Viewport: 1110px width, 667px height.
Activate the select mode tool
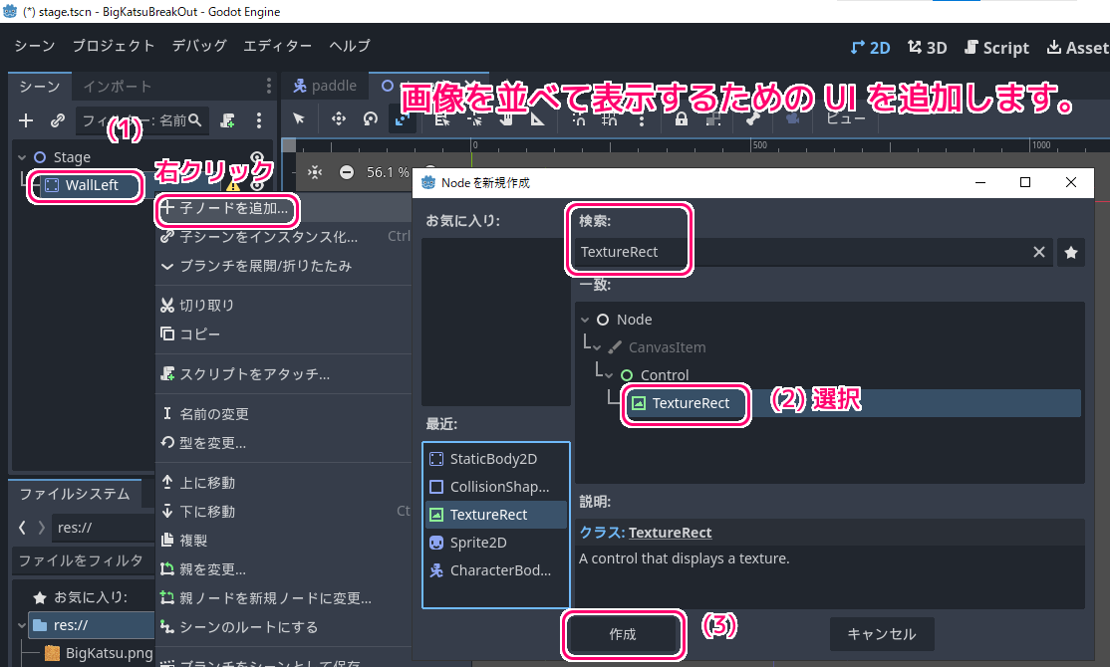pyautogui.click(x=299, y=118)
